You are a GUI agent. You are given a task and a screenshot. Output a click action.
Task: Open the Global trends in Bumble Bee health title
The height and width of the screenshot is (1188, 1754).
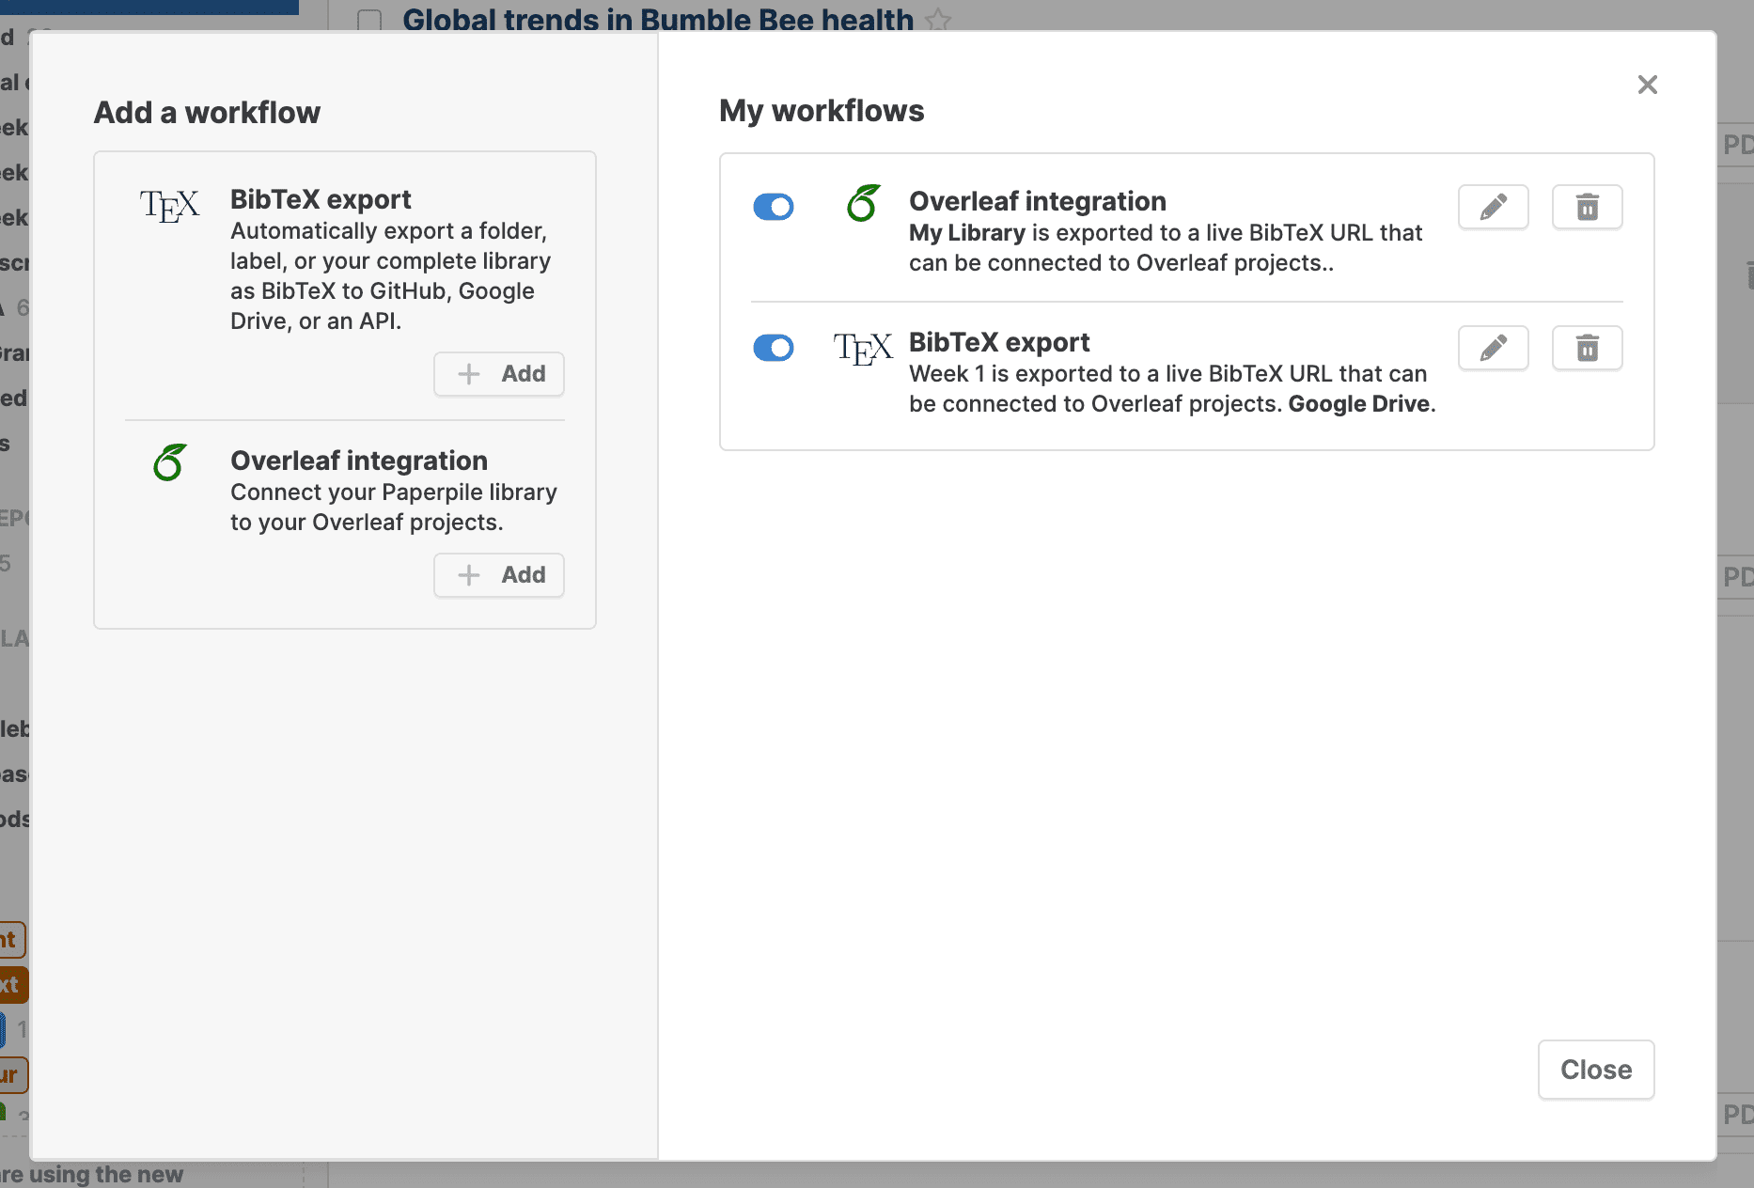click(658, 19)
